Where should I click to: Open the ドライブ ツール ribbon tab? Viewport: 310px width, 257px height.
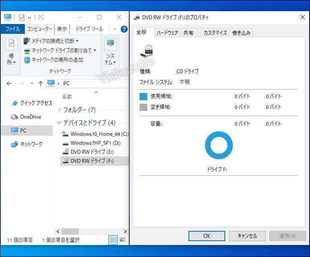89,29
